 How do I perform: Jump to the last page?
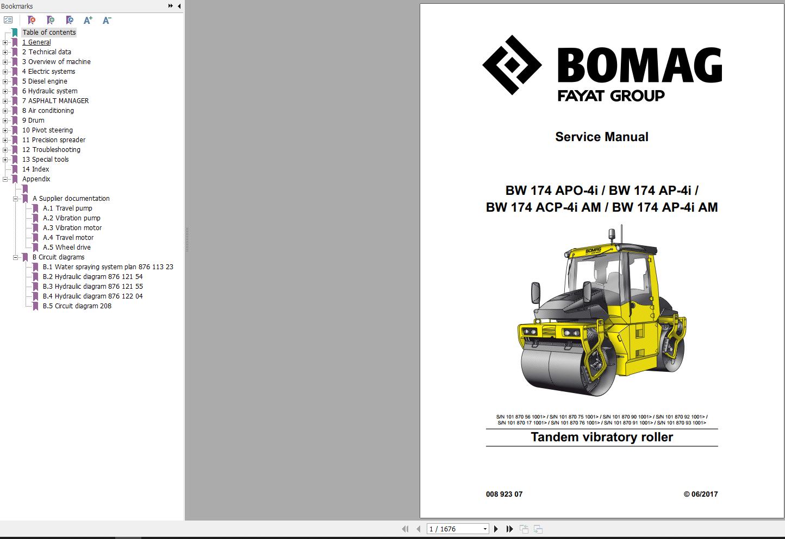pyautogui.click(x=509, y=529)
